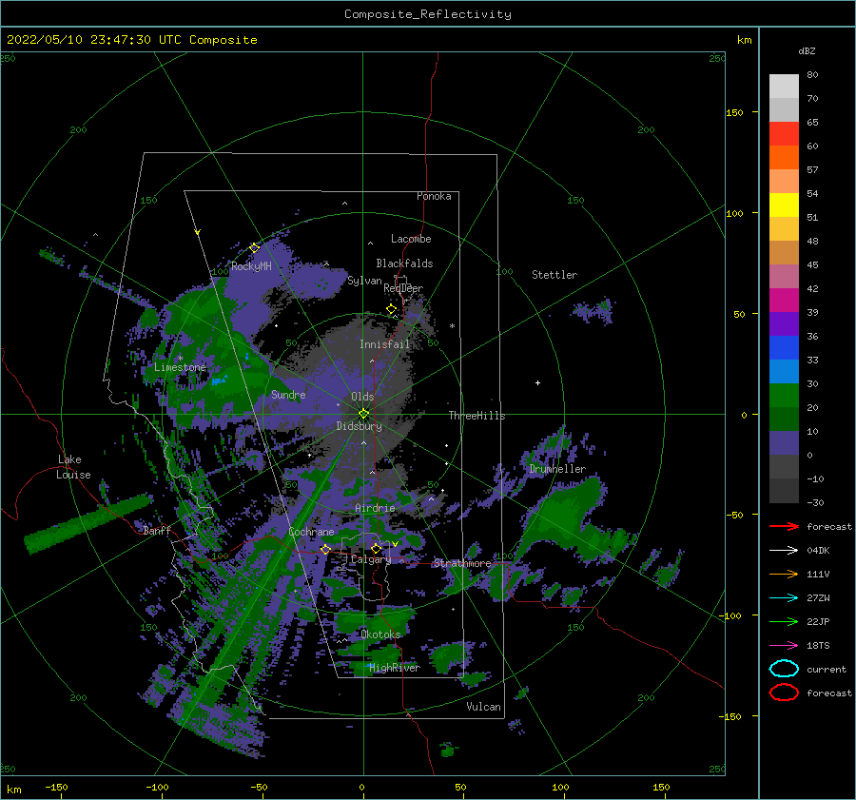Screen dimensions: 856x800
Task: Click the red forecast ellipse icon
Action: [784, 693]
